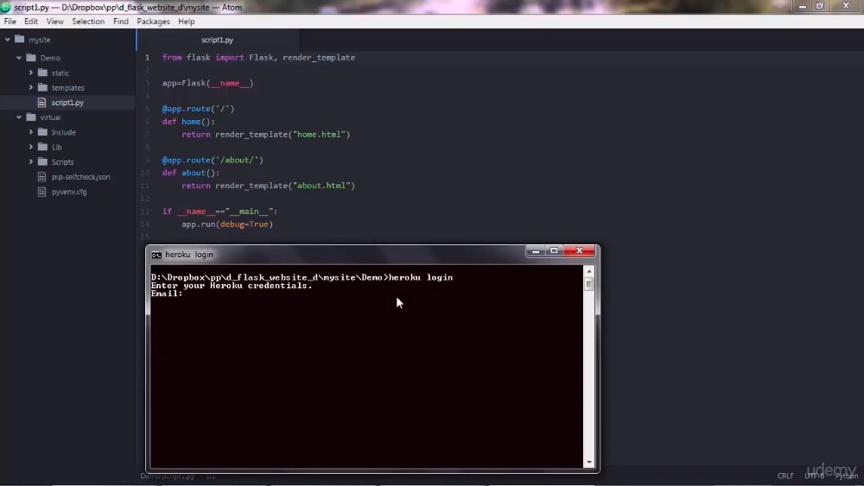Image resolution: width=864 pixels, height=486 pixels.
Task: Collapse the Demo folder chevron
Action: coord(19,58)
